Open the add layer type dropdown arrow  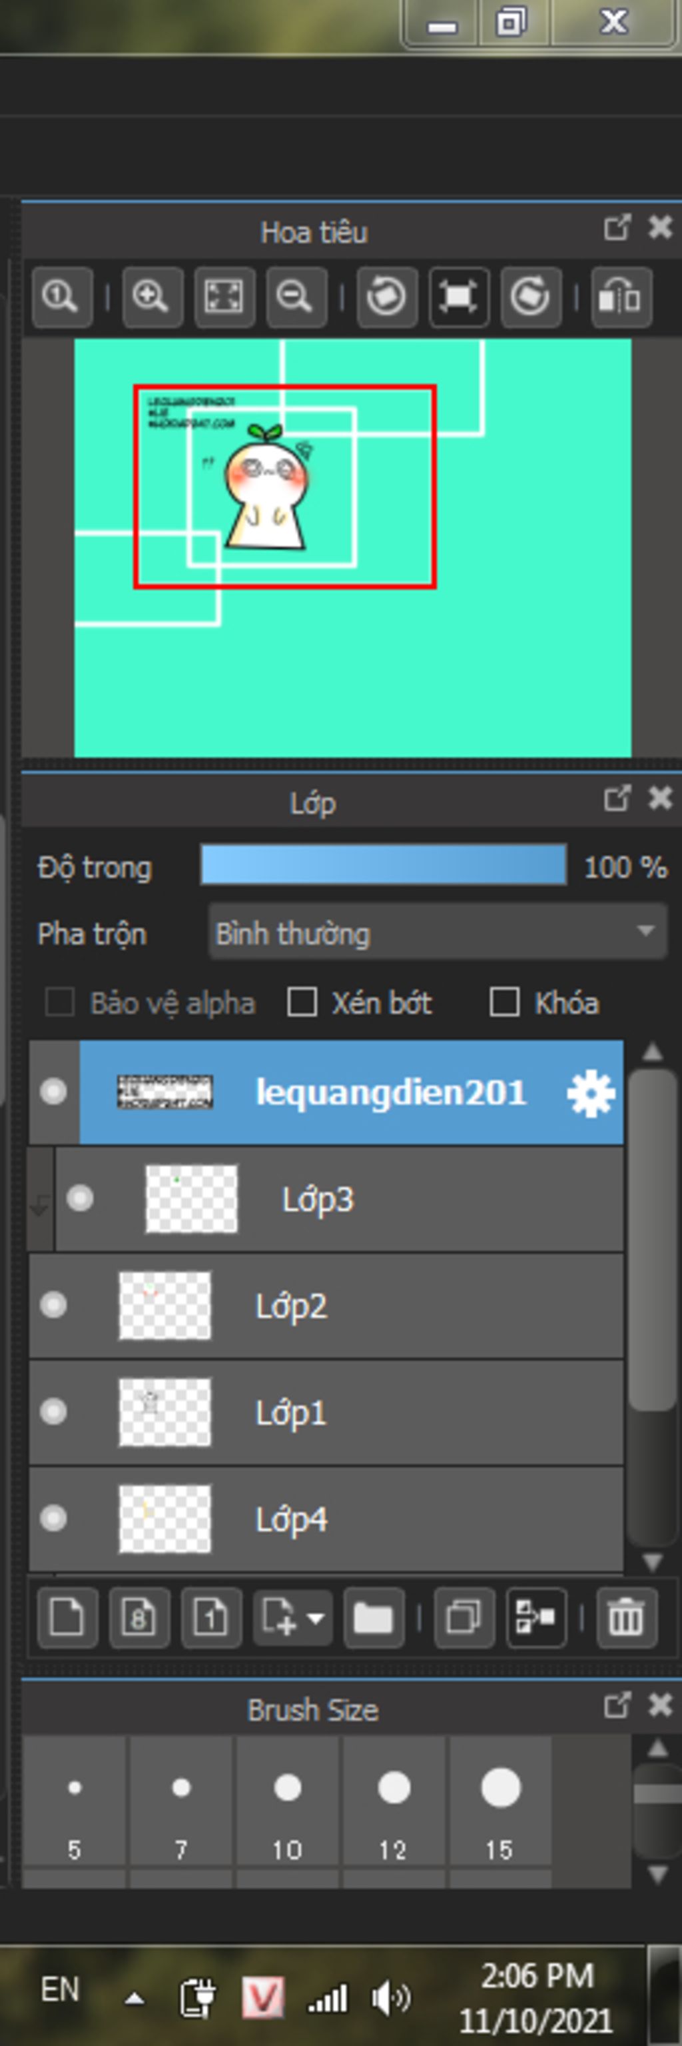(315, 1618)
